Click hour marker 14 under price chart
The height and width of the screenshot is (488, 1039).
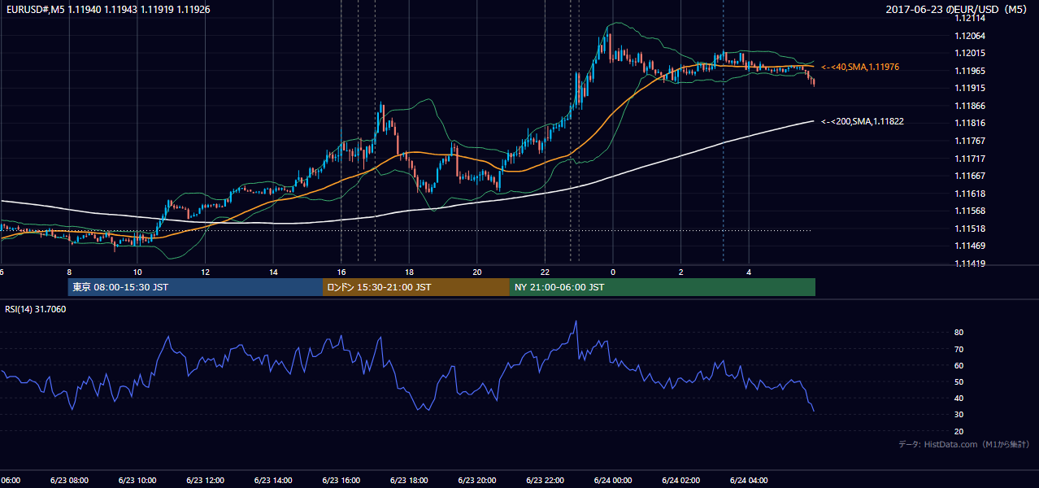click(273, 272)
